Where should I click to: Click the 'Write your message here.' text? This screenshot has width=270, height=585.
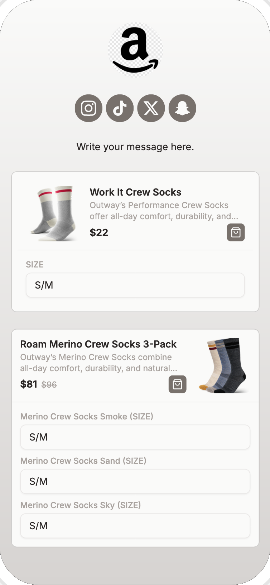click(135, 147)
